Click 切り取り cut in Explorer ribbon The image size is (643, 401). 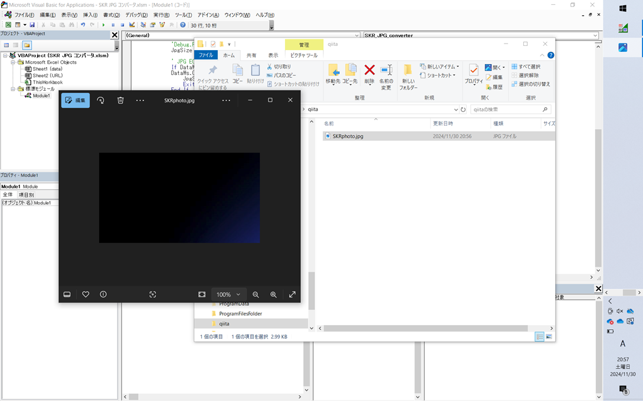tap(279, 67)
